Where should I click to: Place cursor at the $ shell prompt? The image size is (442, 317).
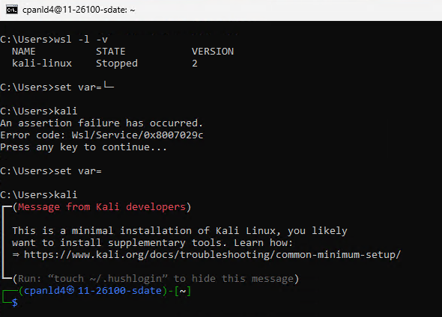pos(15,303)
